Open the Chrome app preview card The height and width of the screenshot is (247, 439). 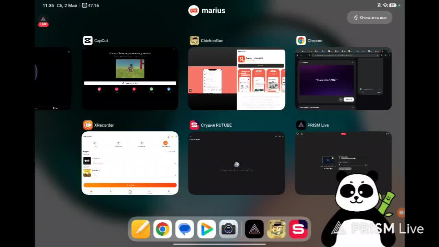[x=343, y=79]
